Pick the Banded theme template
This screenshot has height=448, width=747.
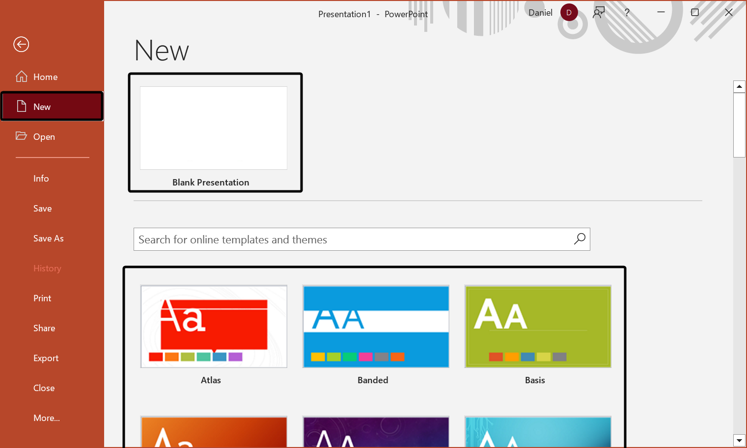click(376, 327)
